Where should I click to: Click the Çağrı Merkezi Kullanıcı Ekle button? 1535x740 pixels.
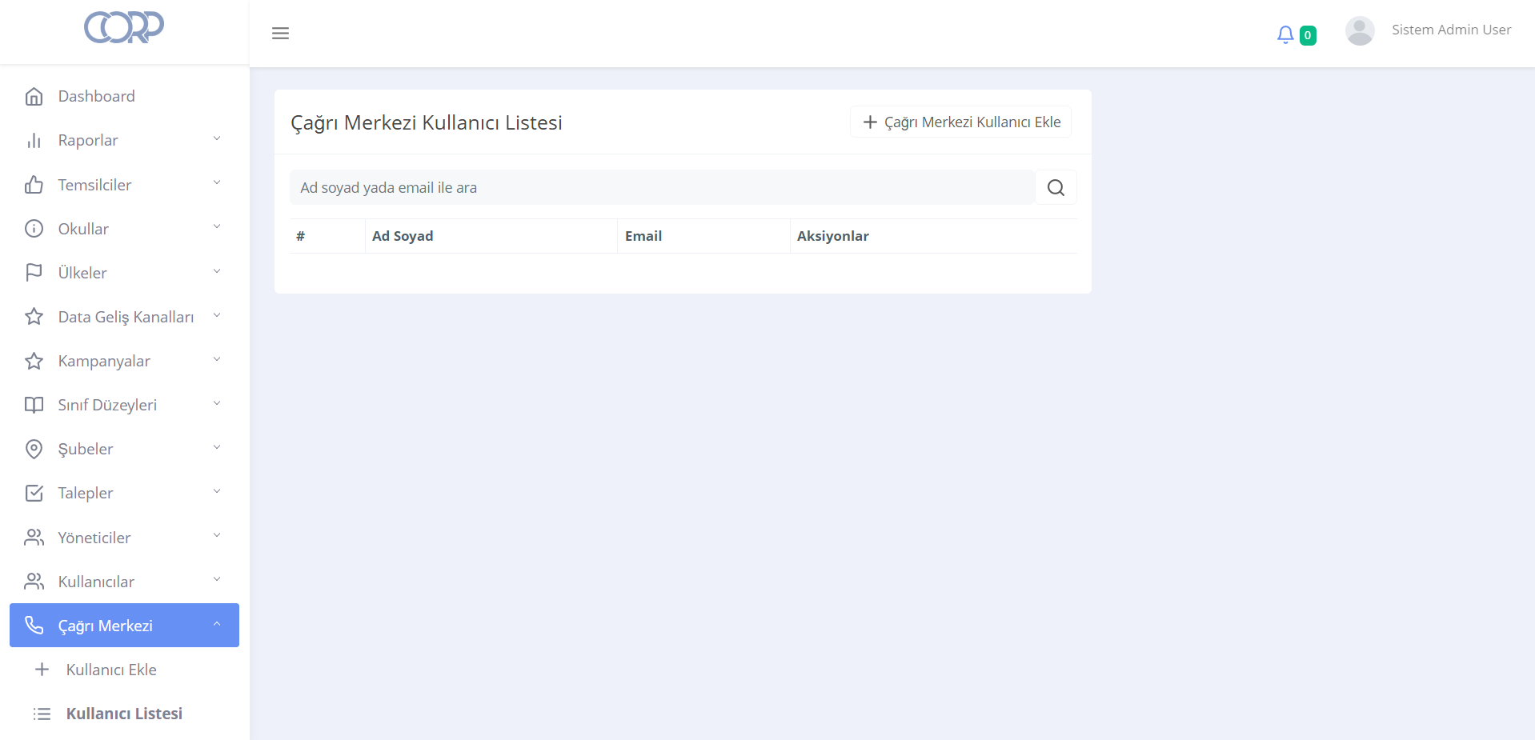point(960,122)
